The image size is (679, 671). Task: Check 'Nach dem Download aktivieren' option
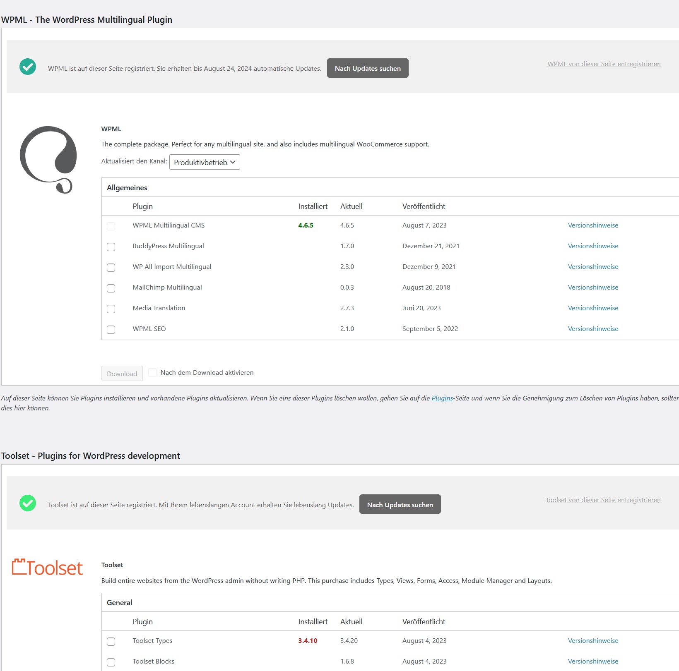coord(152,372)
